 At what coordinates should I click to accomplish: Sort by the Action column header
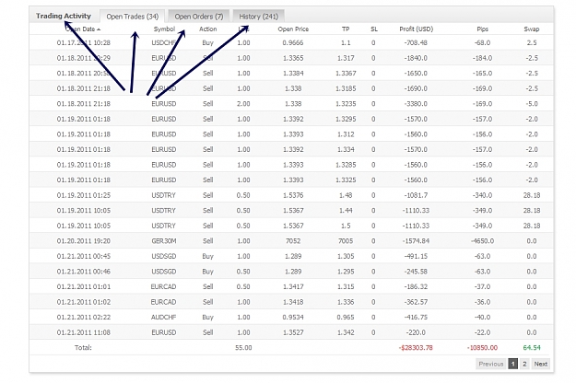(208, 29)
